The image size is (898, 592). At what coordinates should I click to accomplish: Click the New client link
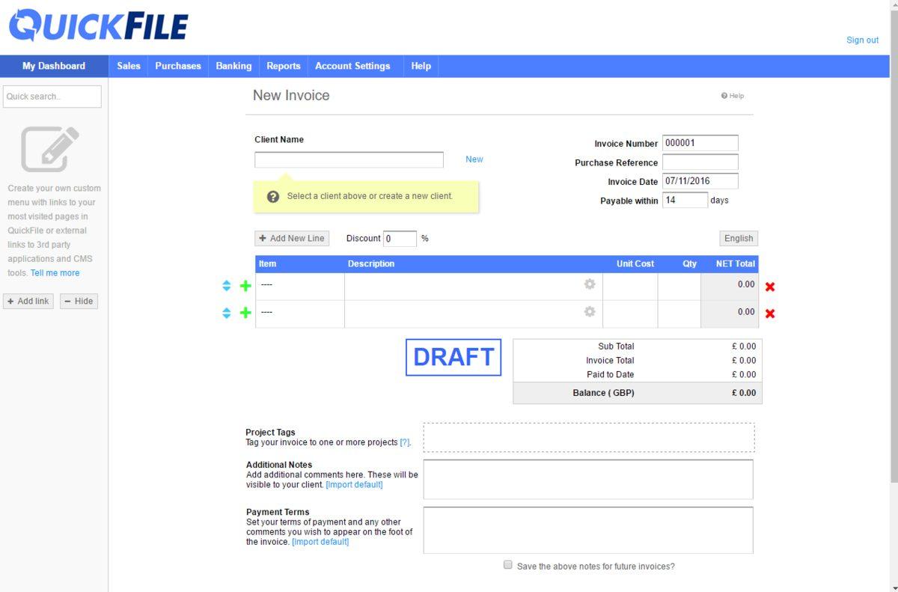(x=474, y=159)
